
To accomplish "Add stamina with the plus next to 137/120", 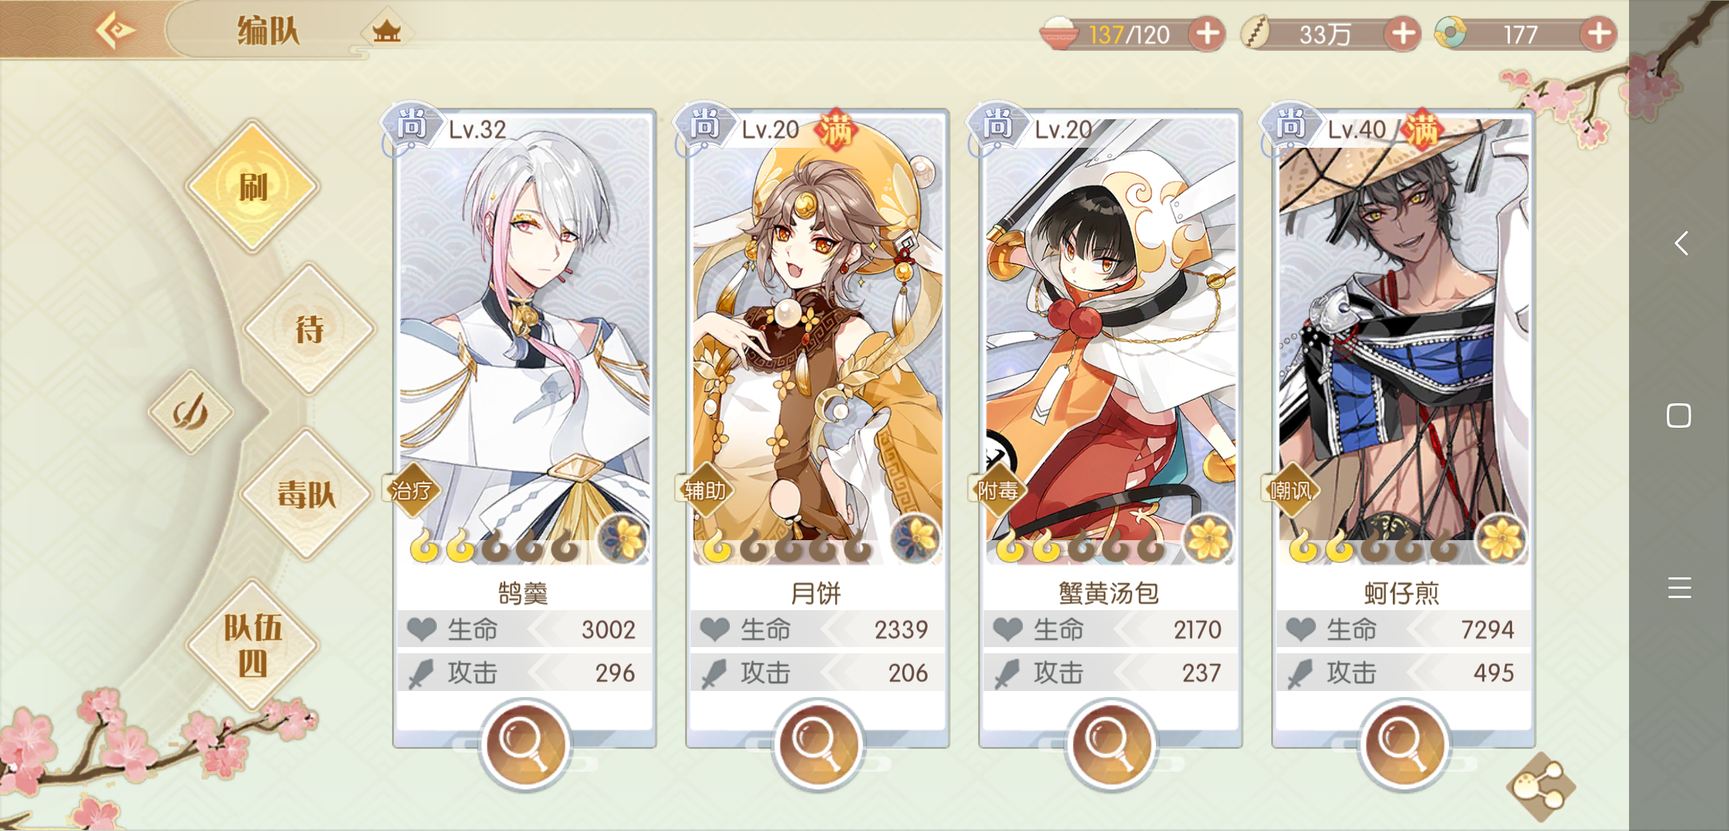I will [x=1208, y=34].
